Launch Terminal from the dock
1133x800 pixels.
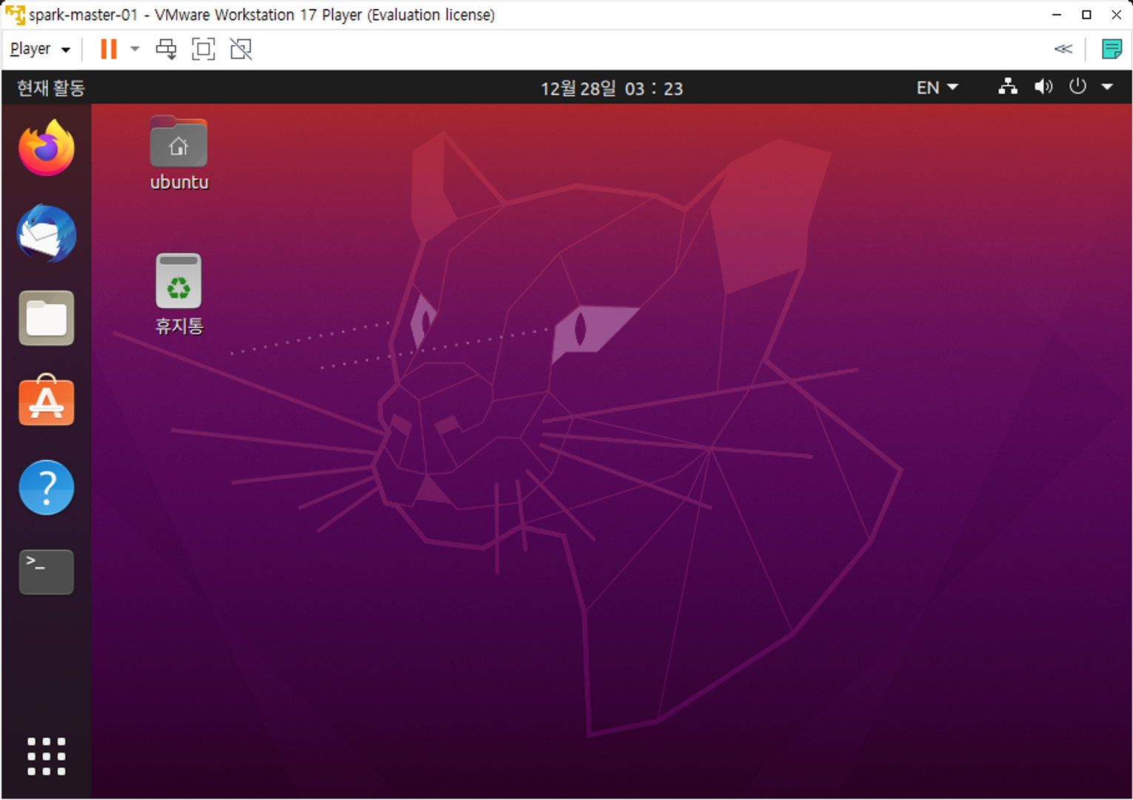click(47, 571)
